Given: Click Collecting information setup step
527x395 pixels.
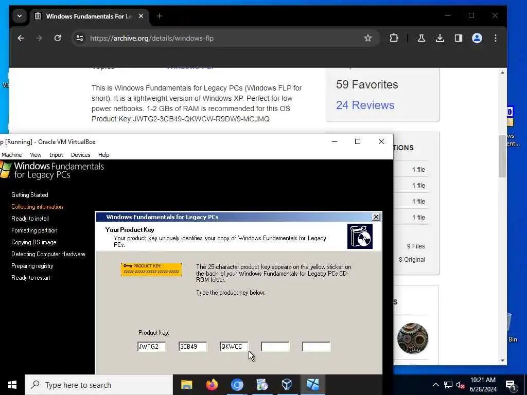Looking at the screenshot, I should [x=37, y=207].
